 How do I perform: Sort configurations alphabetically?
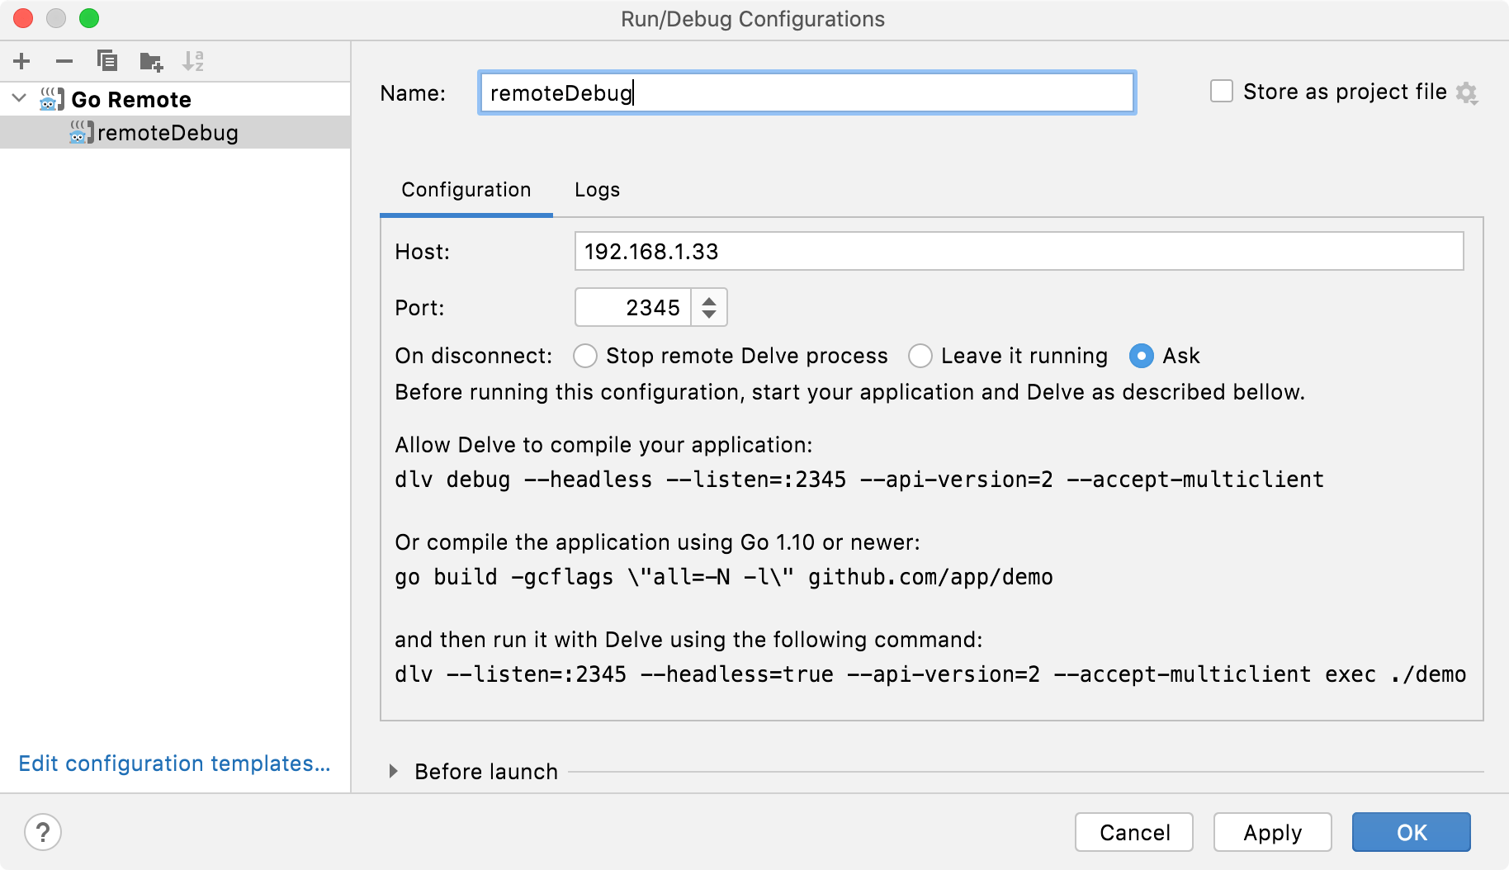[195, 60]
